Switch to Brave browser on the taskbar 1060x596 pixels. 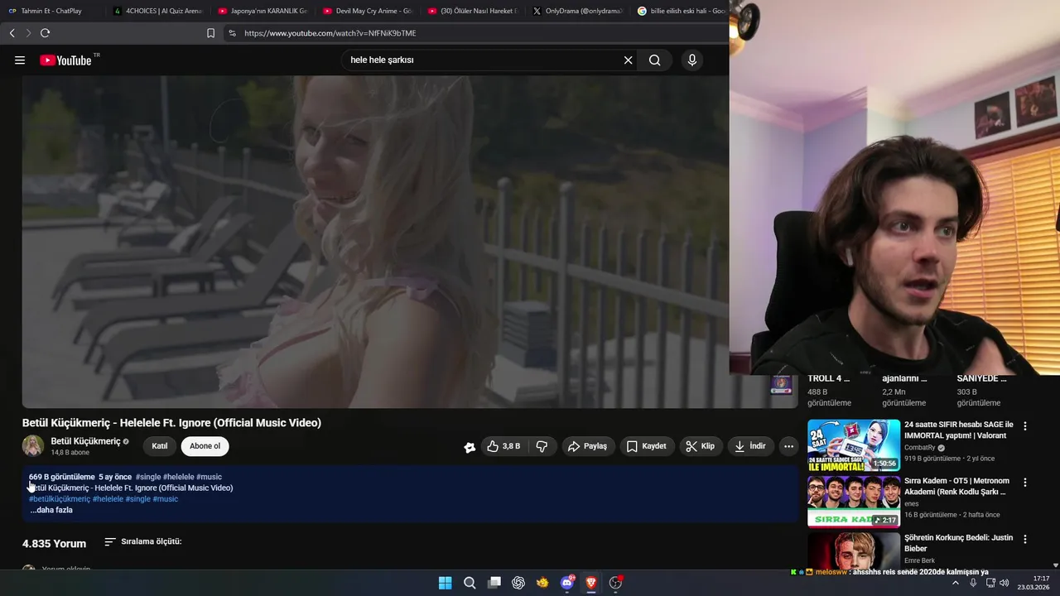(x=591, y=583)
